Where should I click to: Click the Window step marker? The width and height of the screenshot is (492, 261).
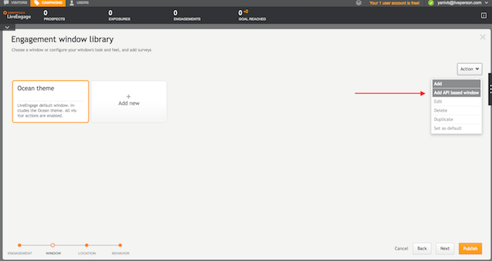pyautogui.click(x=53, y=246)
